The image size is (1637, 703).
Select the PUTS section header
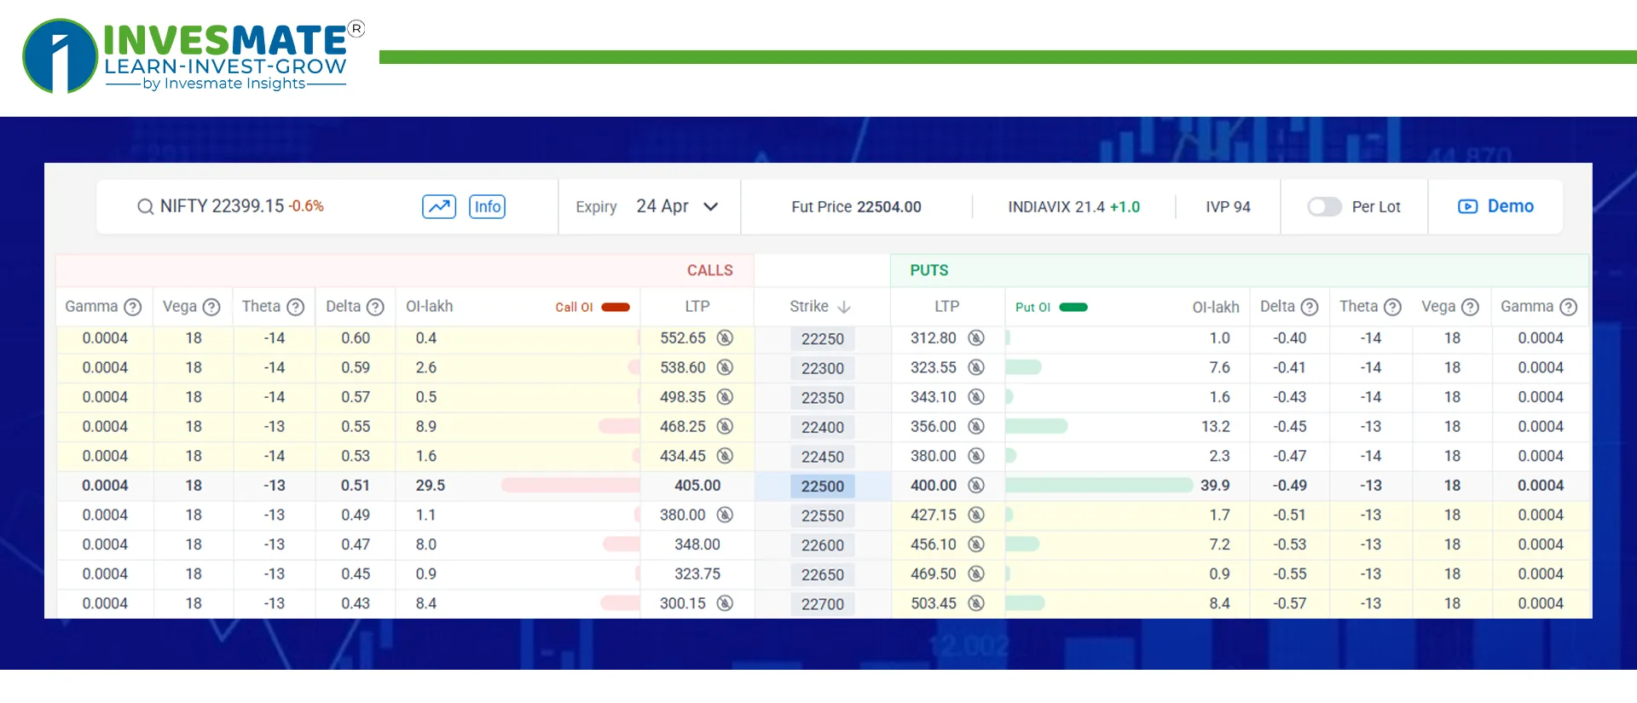[928, 270]
